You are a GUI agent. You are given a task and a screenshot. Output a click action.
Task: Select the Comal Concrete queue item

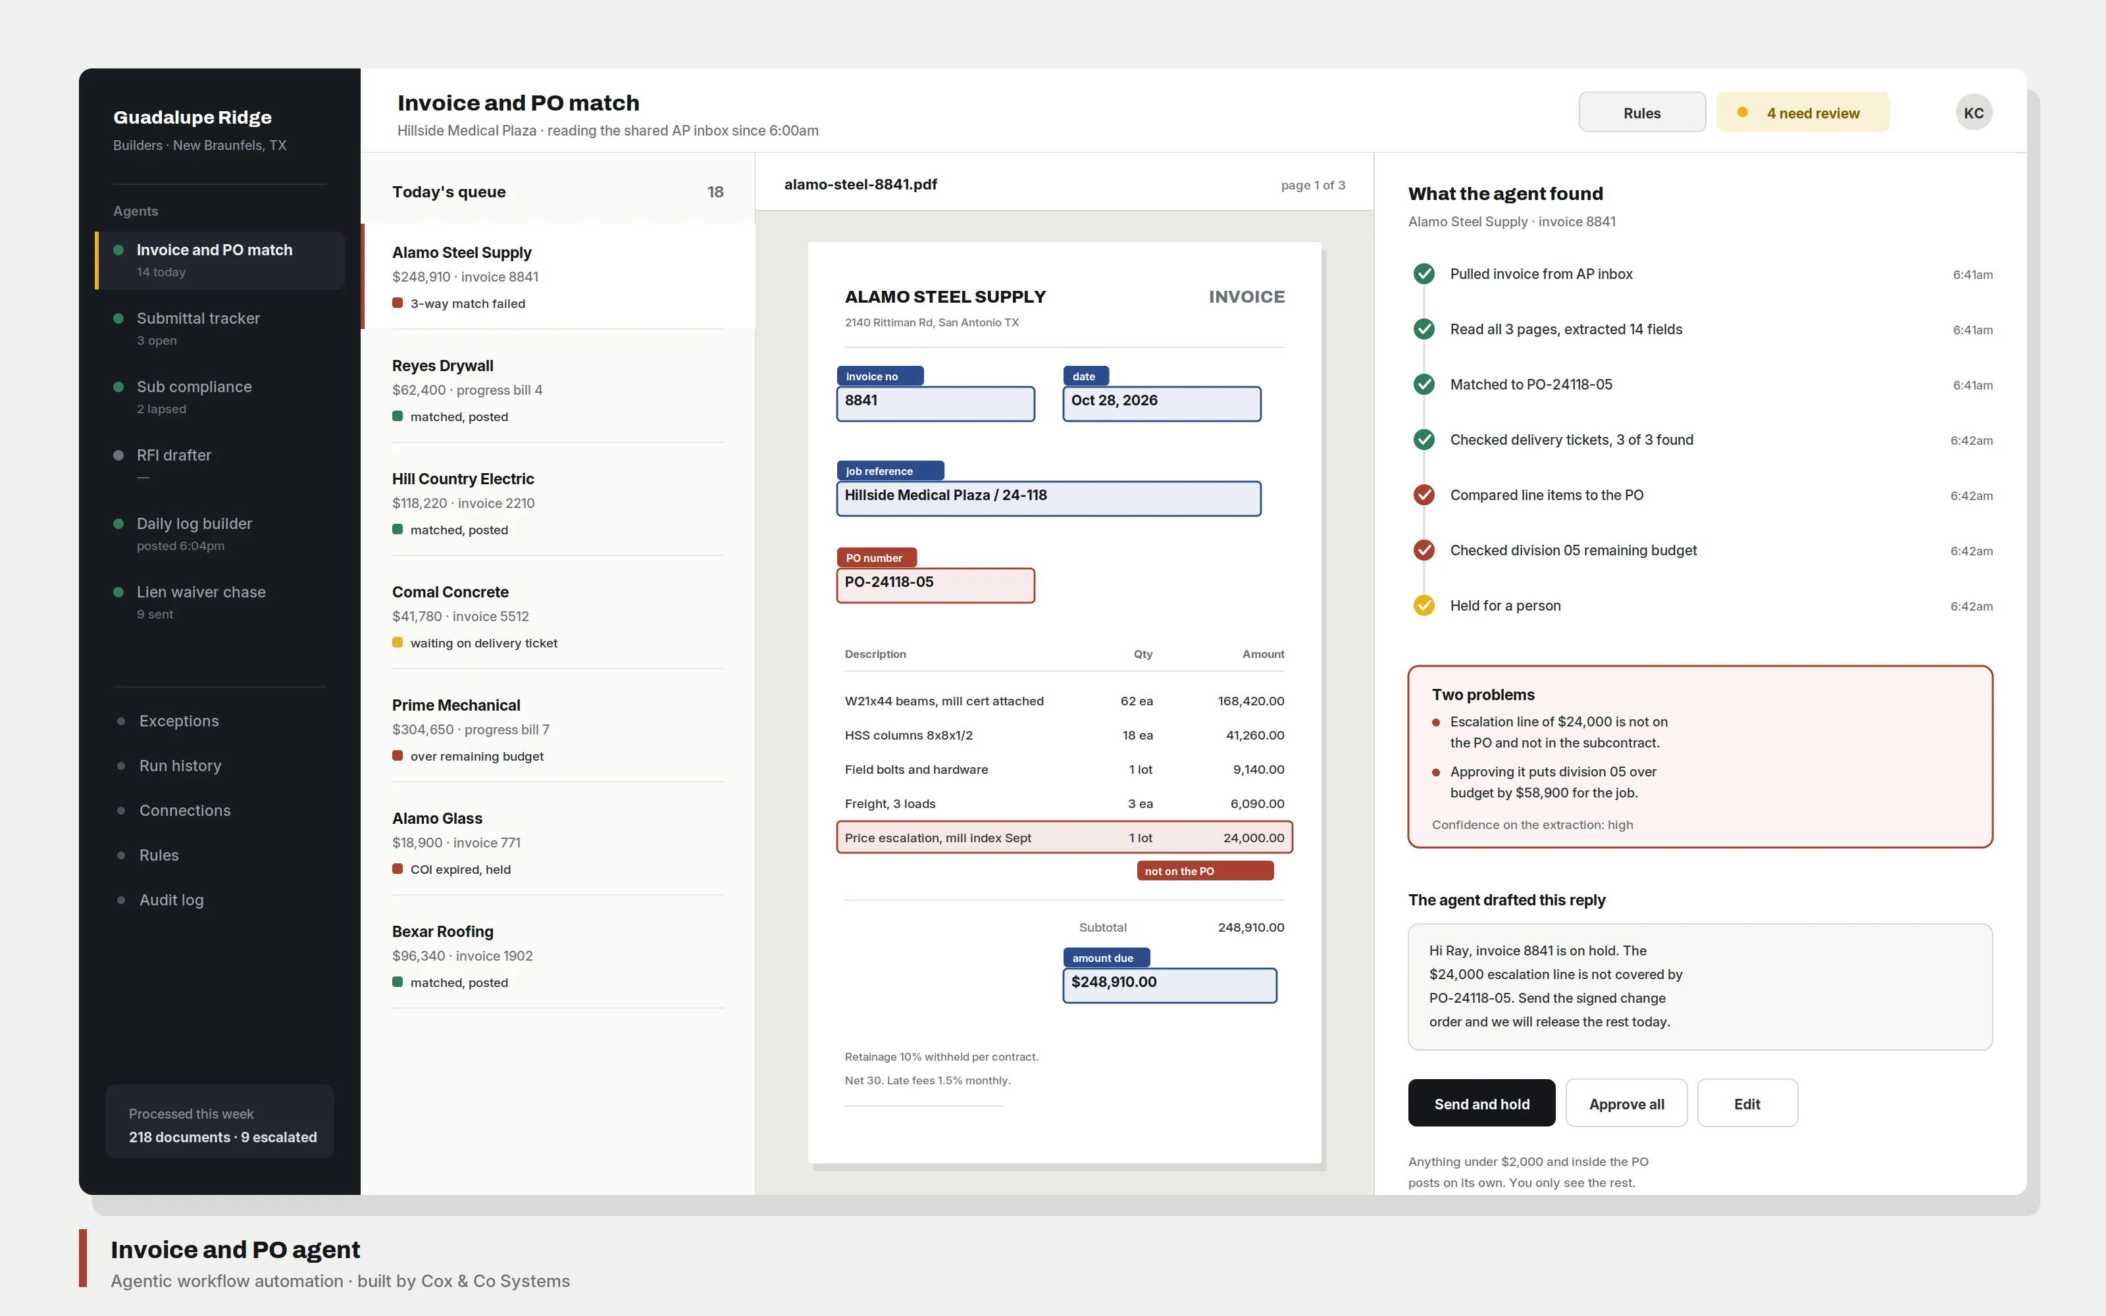point(558,617)
